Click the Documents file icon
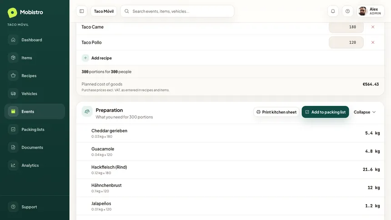This screenshot has width=391, height=220. (x=13, y=147)
